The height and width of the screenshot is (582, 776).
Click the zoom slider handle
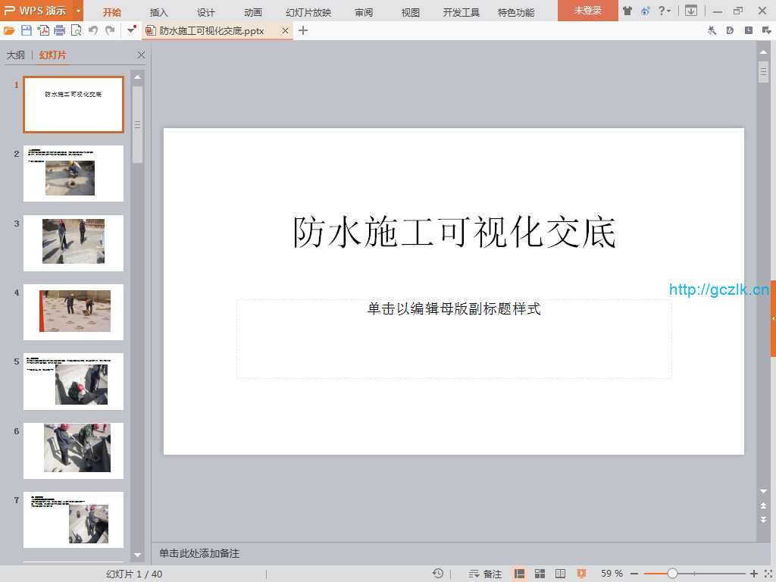672,574
